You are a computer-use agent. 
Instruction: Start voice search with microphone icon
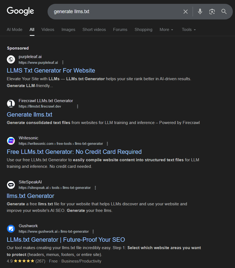coord(200,11)
